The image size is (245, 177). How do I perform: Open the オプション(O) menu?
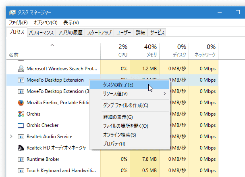46,23
